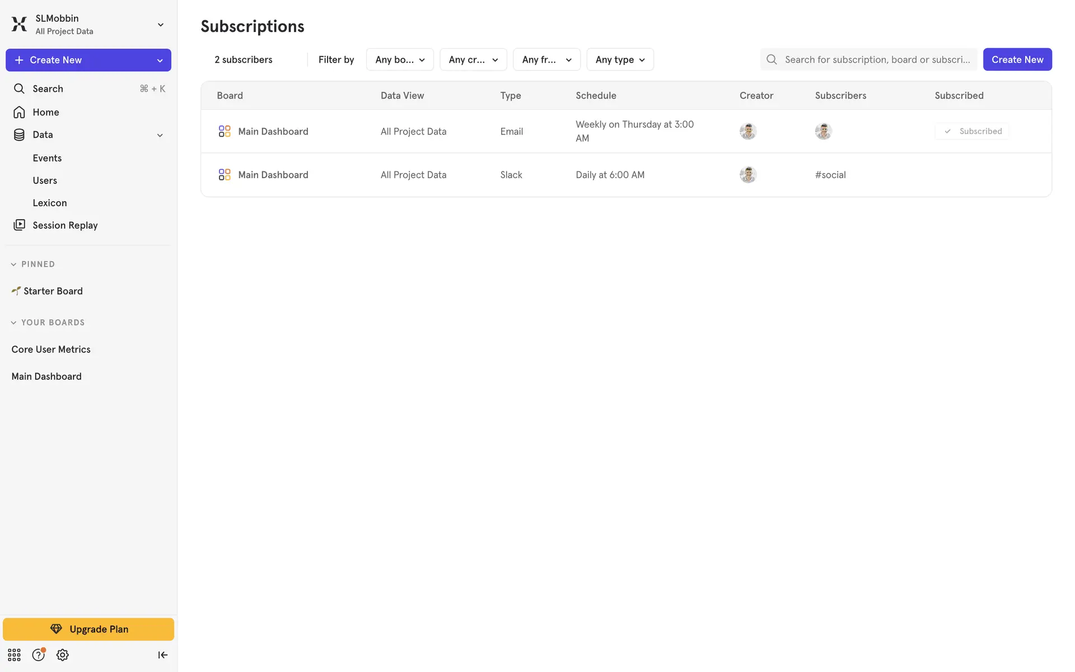This screenshot has height=672, width=1075.
Task: Click dashboard icon in Slack subscription row
Action: [225, 175]
